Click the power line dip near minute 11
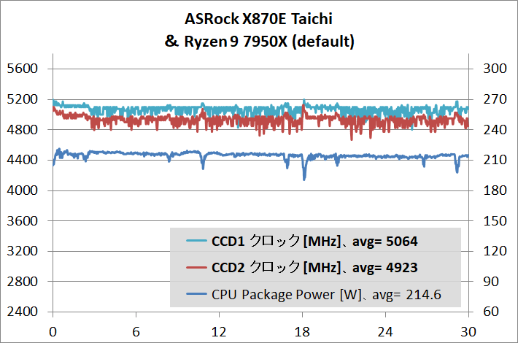 203,167
